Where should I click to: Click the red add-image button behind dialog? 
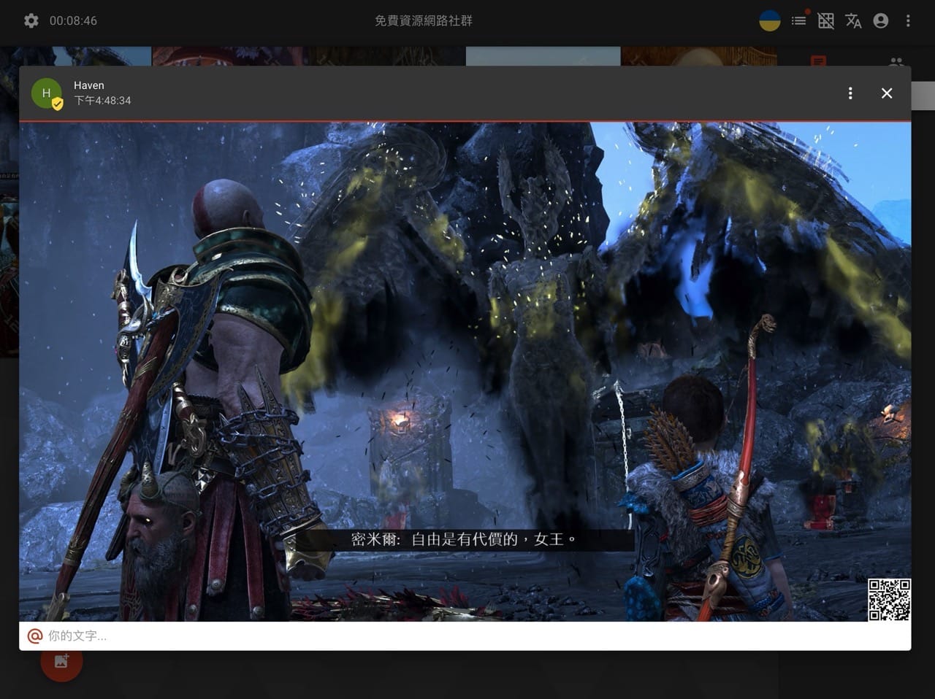click(61, 662)
